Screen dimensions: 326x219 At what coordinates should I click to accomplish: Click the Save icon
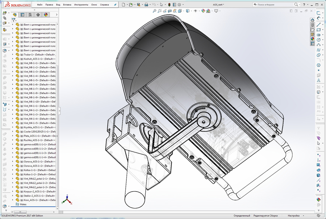point(138,4)
